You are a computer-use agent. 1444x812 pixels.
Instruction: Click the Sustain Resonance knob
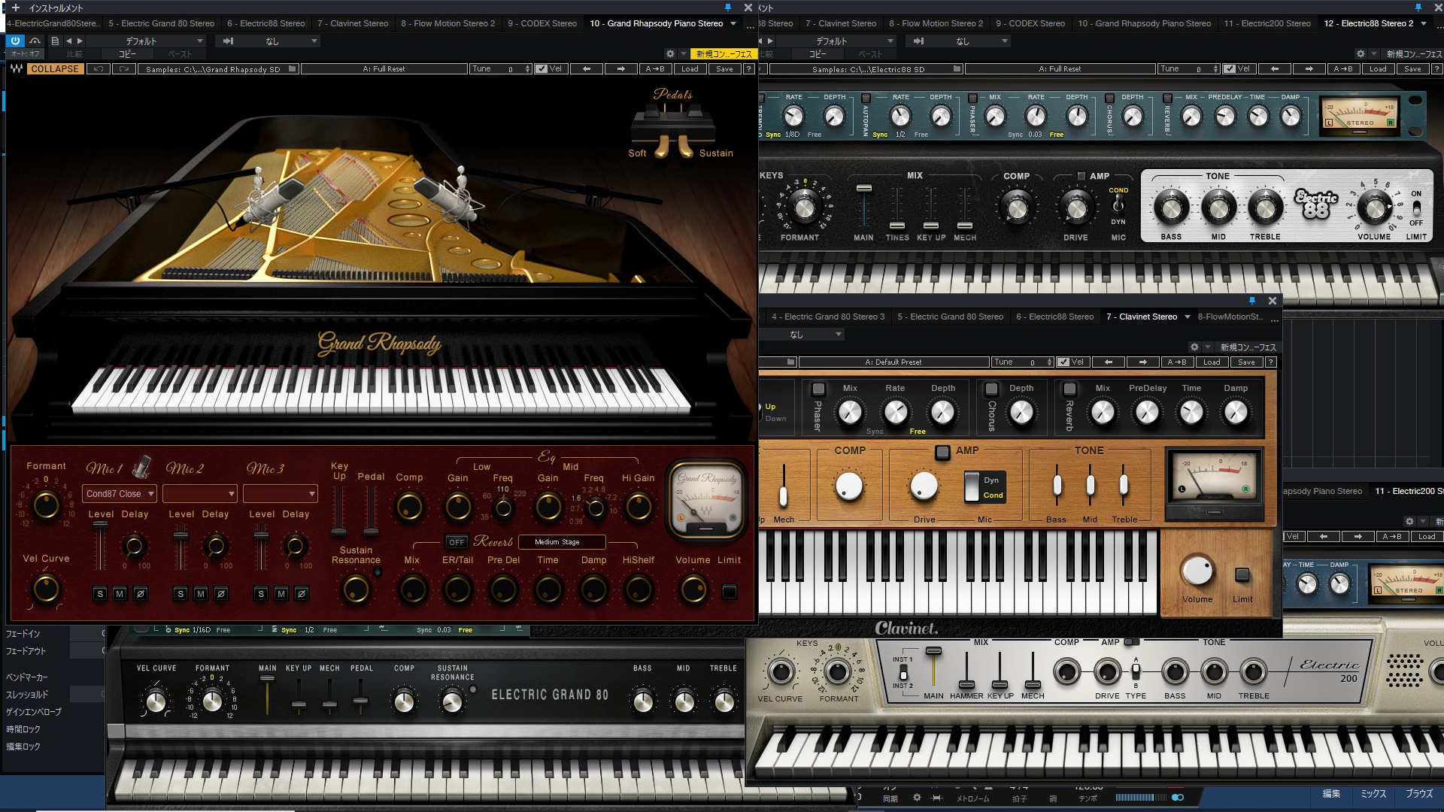tap(356, 589)
